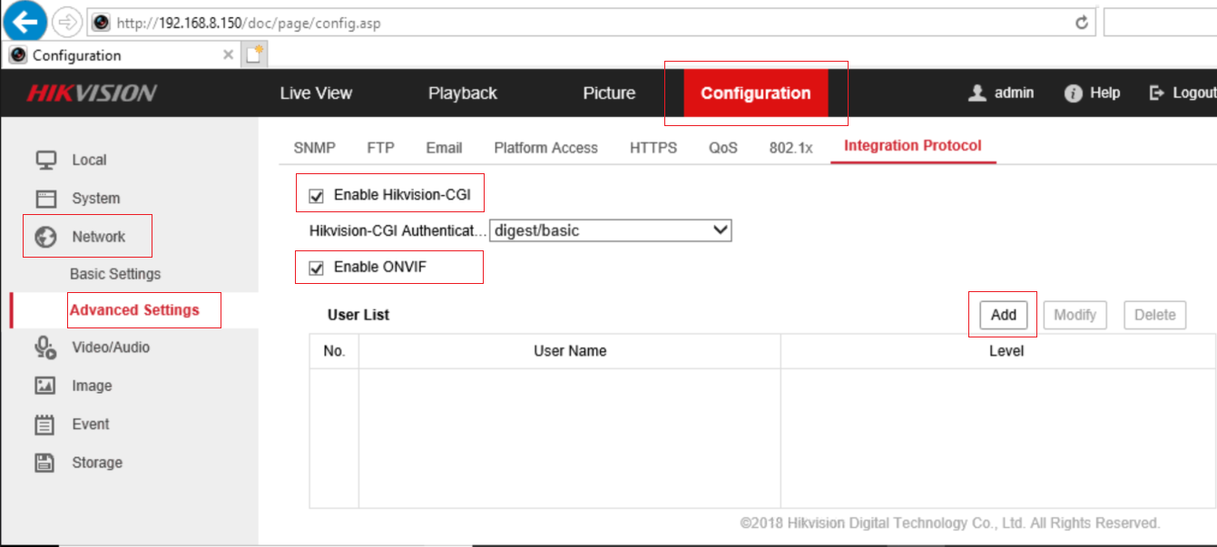Click the Event calendar icon

point(45,425)
